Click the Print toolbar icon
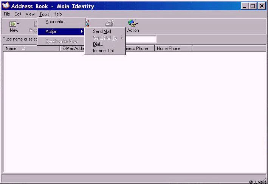 (109, 23)
